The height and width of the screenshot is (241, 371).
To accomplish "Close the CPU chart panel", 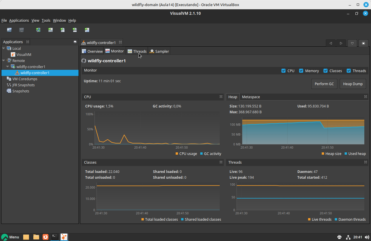I will (221, 97).
